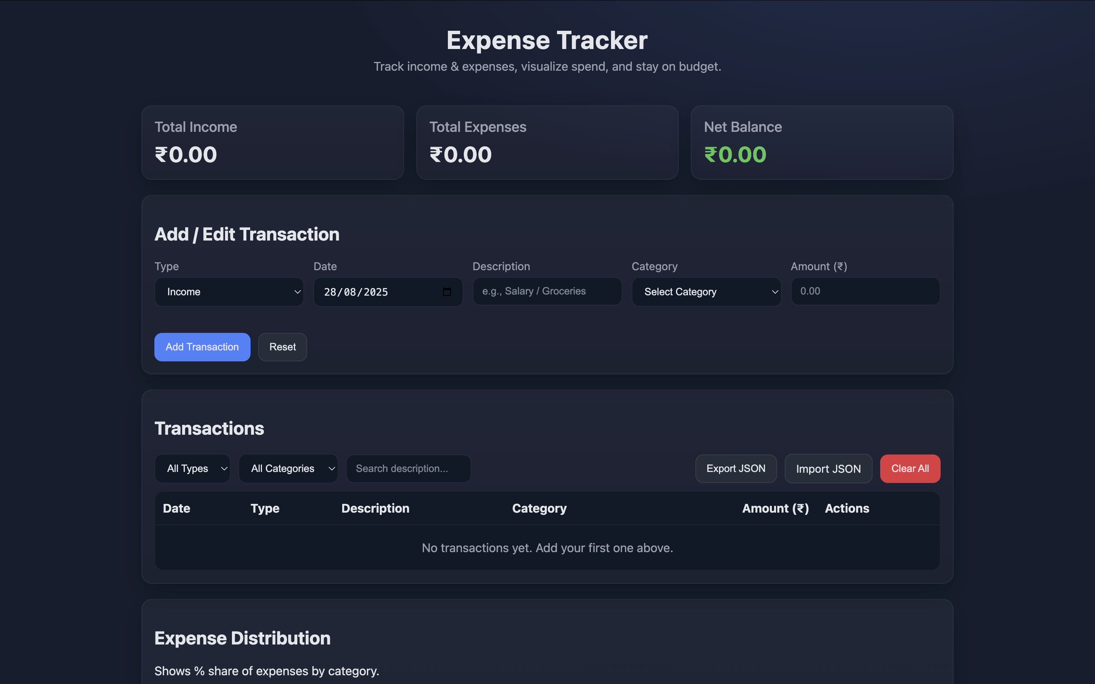Click the Expense Tracker page title
This screenshot has height=684, width=1095.
pyautogui.click(x=547, y=40)
